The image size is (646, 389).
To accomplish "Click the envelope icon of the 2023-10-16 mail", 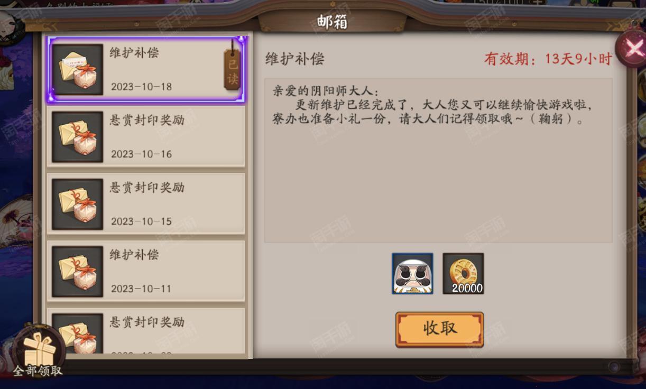I will (78, 137).
